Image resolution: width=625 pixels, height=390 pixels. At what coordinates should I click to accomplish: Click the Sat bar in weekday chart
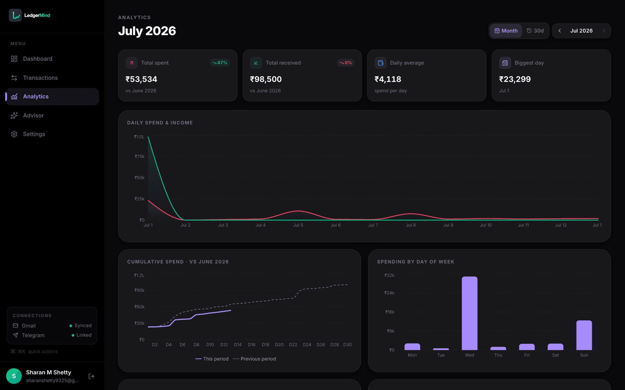(x=556, y=347)
